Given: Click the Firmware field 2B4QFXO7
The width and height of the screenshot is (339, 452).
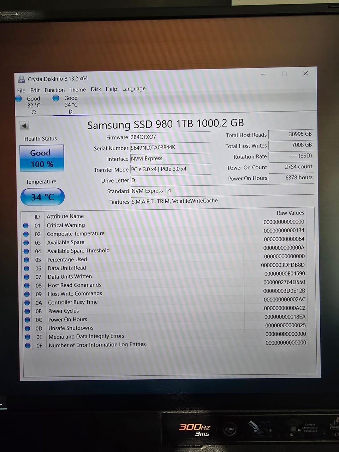Looking at the screenshot, I should [170, 137].
